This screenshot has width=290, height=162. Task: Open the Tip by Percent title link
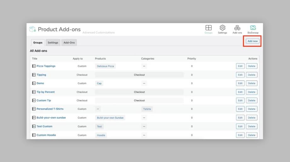point(45,92)
